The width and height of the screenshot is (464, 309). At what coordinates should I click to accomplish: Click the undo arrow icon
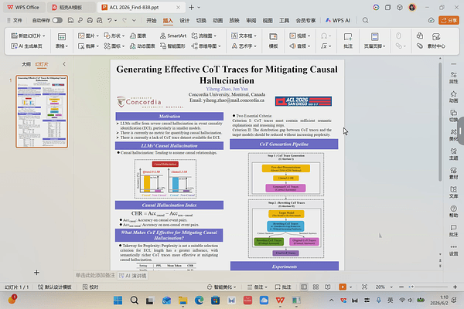coord(110,20)
